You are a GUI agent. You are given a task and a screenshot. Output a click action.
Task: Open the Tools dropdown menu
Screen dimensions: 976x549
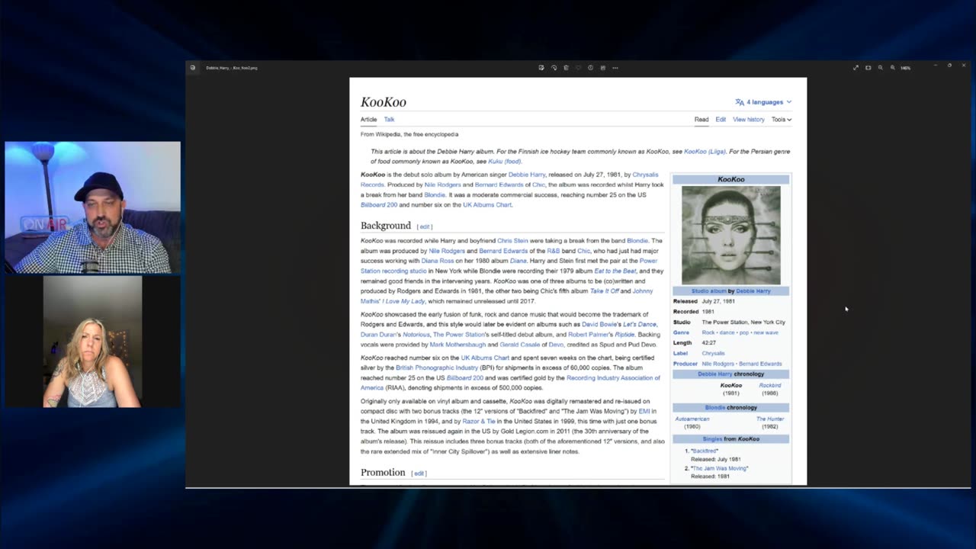(x=782, y=120)
